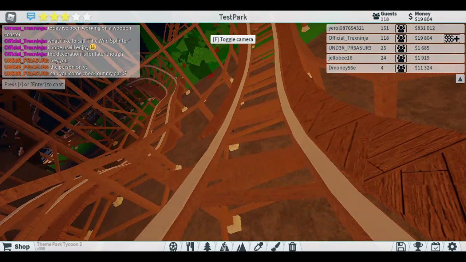Image resolution: width=466 pixels, height=262 pixels.
Task: Click chat line 'the decoration is for later though'
Action: (85, 54)
